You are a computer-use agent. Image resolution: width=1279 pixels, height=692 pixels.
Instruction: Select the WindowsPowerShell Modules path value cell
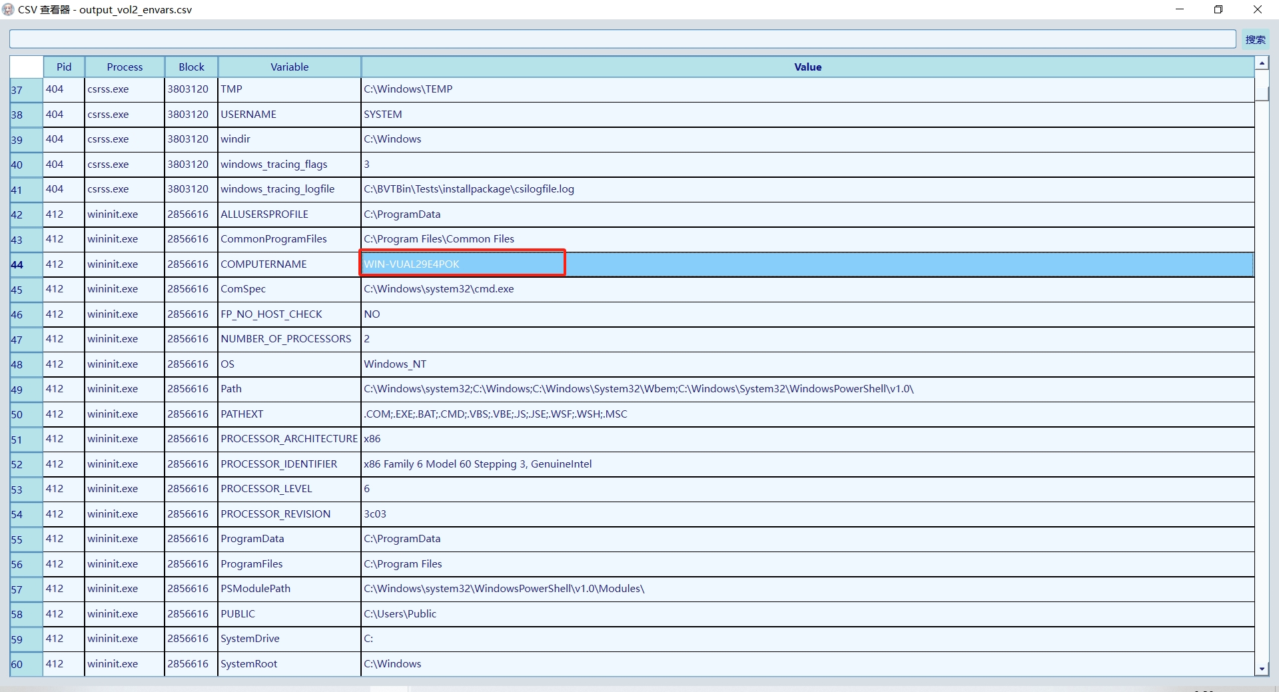807,589
